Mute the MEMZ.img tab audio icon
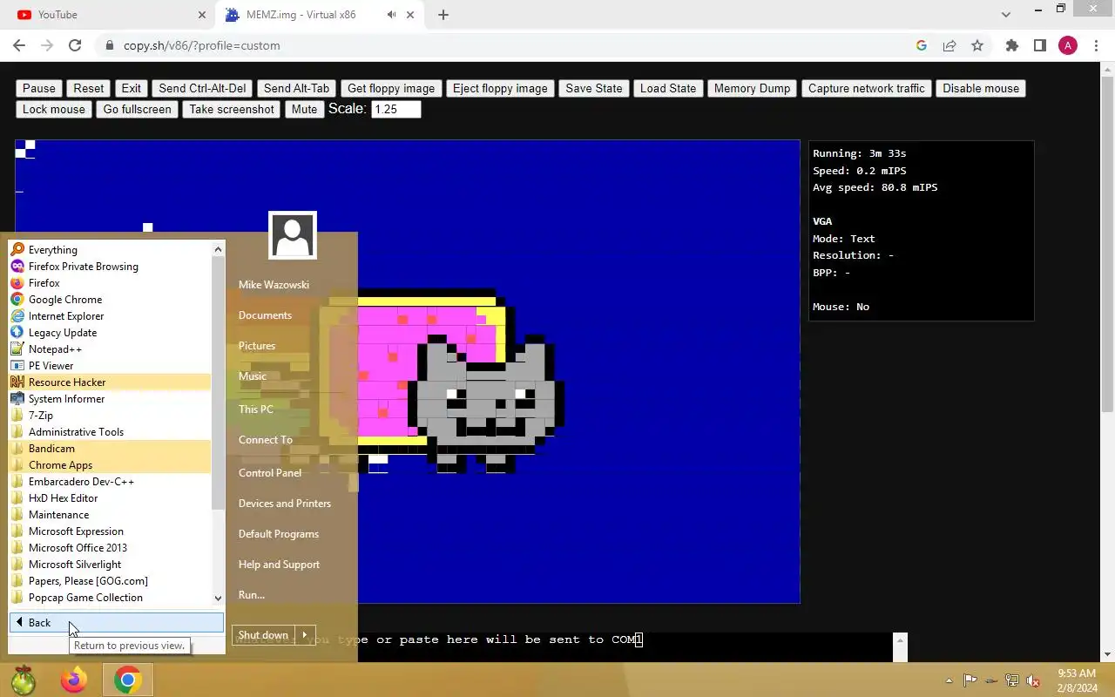Image resolution: width=1115 pixels, height=697 pixels. pos(392,15)
